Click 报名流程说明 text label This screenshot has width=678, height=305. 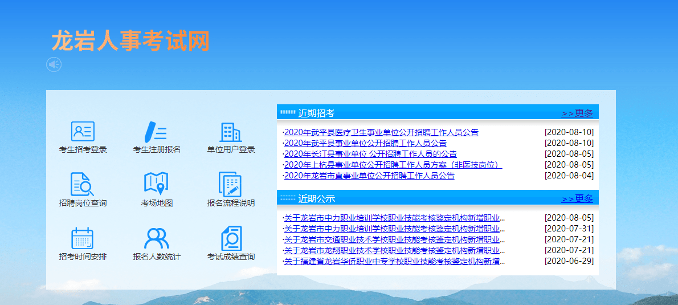[x=231, y=204]
